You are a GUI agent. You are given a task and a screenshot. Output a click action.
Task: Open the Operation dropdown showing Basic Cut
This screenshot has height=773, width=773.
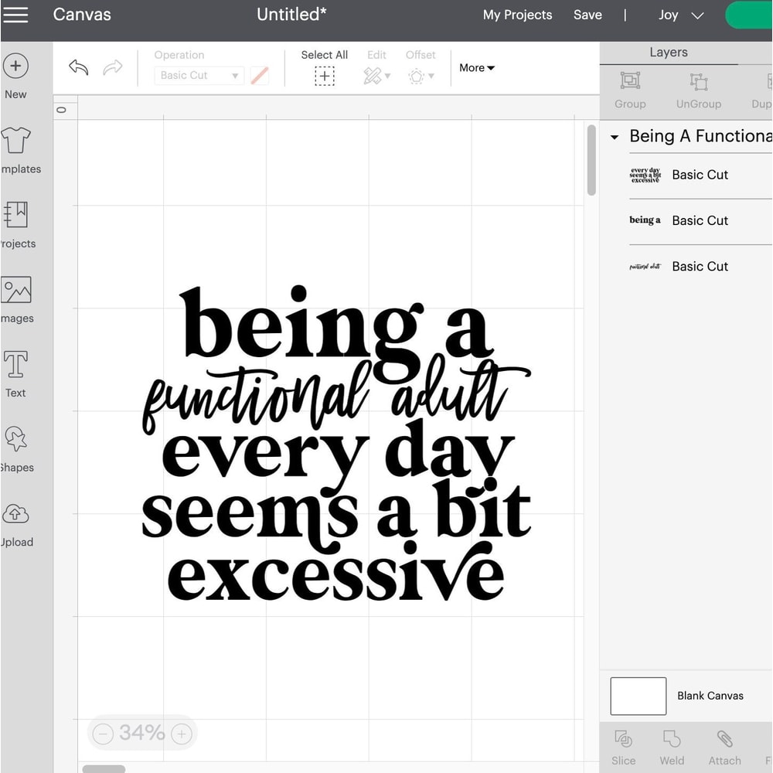199,75
